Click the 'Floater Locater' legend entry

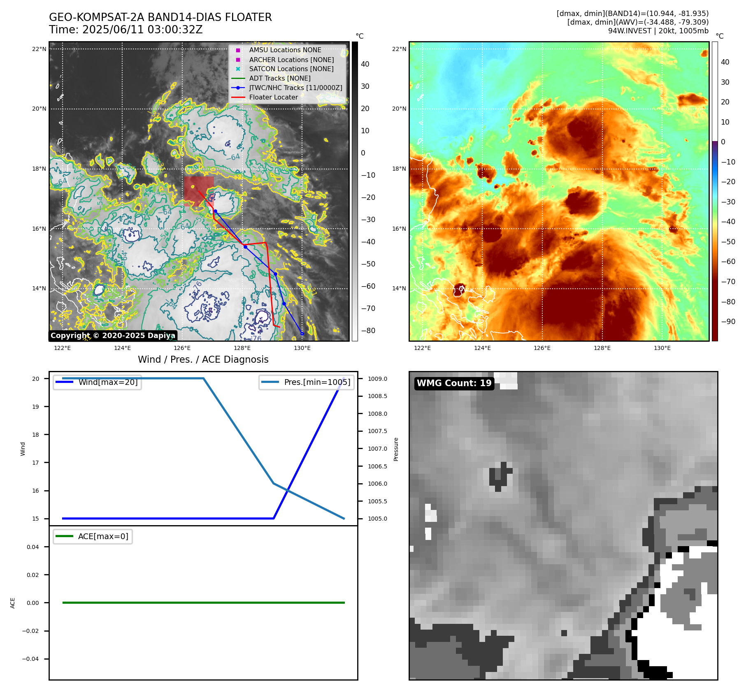274,97
